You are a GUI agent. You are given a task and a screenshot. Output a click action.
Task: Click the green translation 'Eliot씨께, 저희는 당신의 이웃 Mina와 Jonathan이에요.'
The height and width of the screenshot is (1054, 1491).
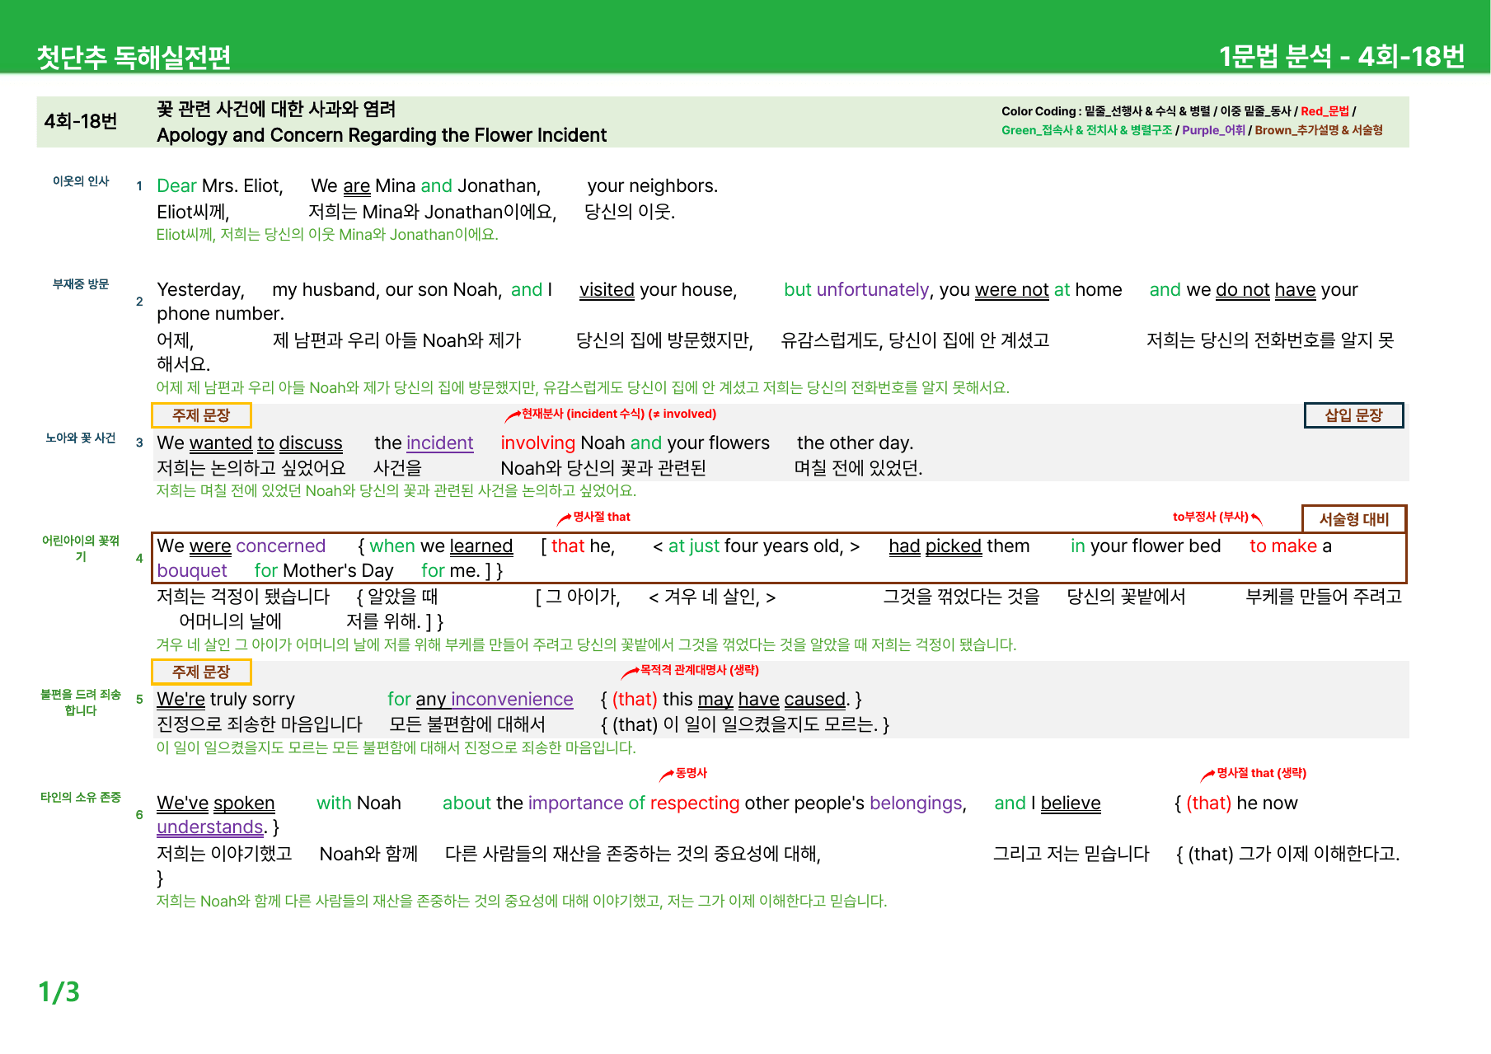coord(327,235)
